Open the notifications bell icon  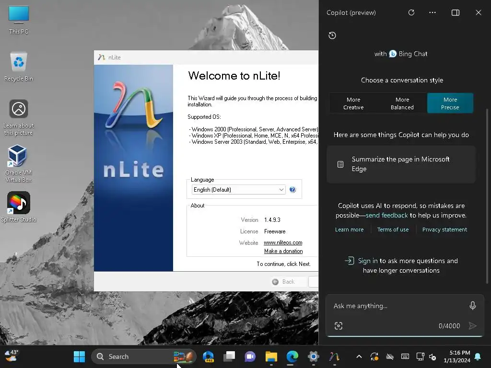(x=478, y=356)
